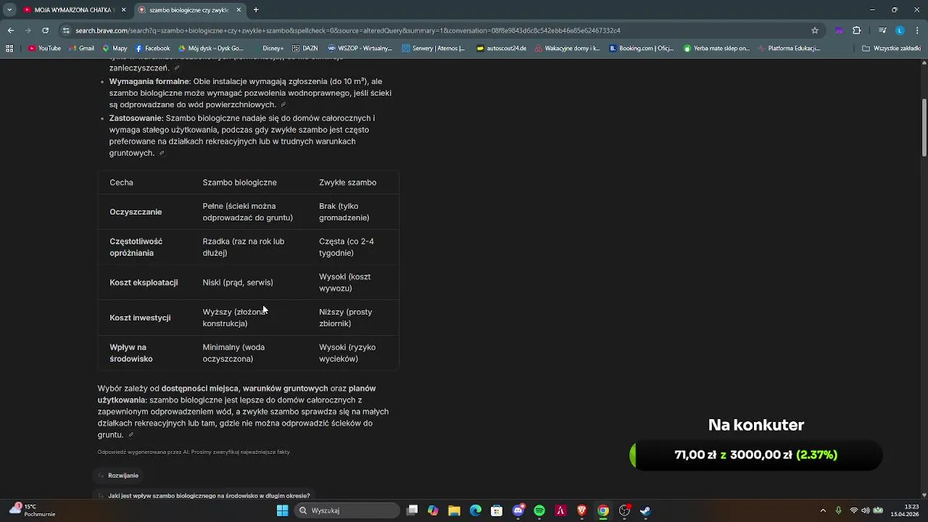Viewport: 928px width, 522px height.
Task: Show hidden system tray icons chevron
Action: (x=824, y=510)
